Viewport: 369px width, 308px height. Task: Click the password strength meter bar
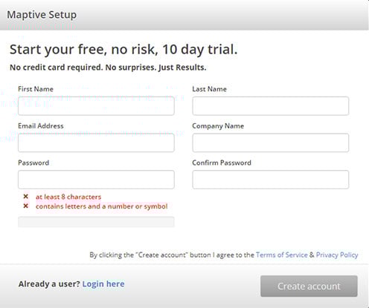coord(96,222)
